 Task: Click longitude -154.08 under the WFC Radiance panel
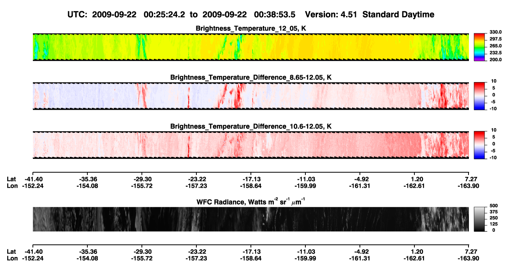(x=87, y=258)
